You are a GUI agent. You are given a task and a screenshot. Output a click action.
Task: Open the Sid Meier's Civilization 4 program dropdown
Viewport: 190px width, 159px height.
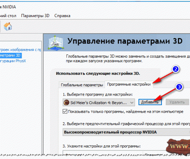coord(99,103)
